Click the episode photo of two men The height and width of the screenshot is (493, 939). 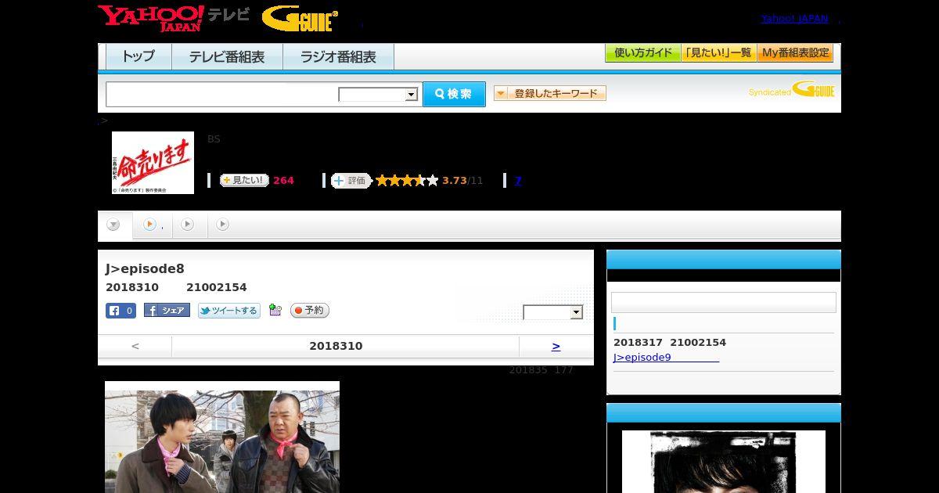coord(222,437)
